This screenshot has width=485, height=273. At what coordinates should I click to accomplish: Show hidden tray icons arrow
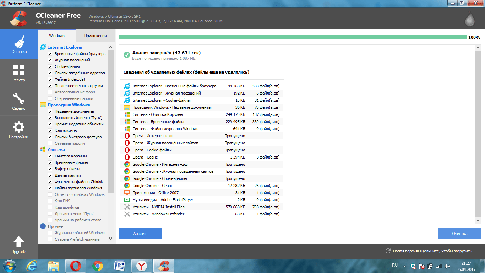point(404,266)
